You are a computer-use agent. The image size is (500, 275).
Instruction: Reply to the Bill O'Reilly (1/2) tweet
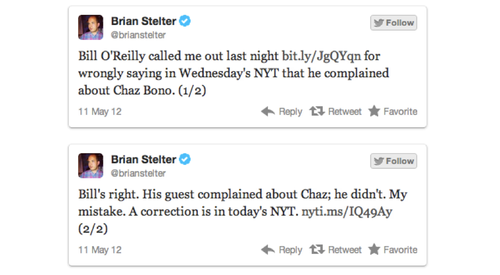point(282,112)
